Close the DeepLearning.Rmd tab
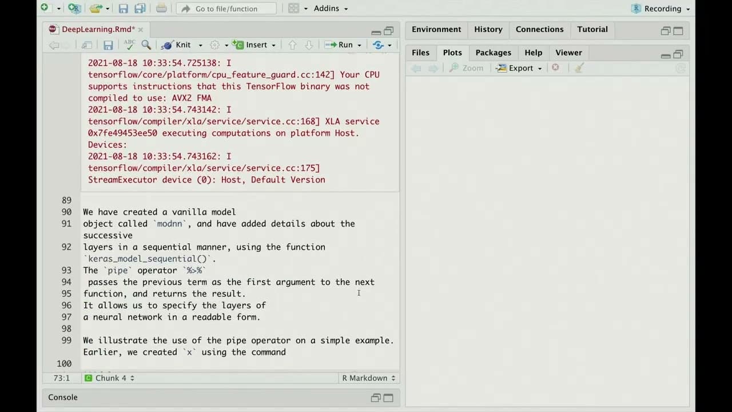Screen dimensions: 732x412 (x=141, y=29)
